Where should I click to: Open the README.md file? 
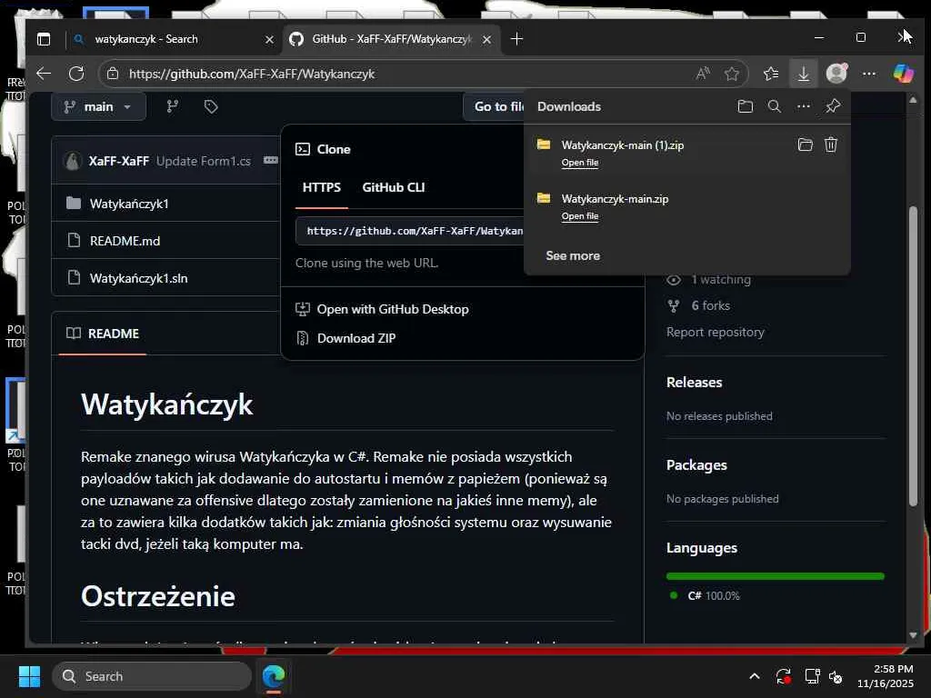pos(125,241)
